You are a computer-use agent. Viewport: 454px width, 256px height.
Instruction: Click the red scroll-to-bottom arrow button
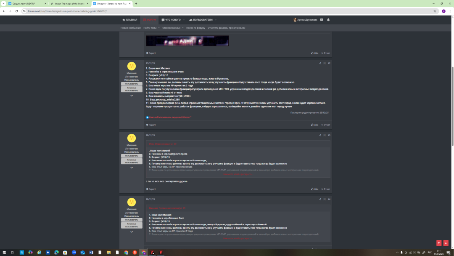446,243
